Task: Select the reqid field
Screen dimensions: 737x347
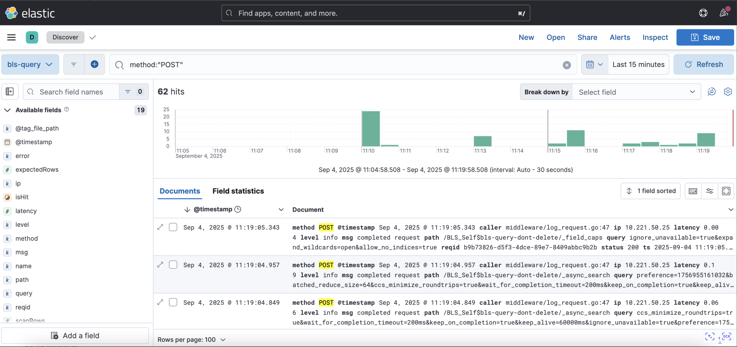Action: 23,307
